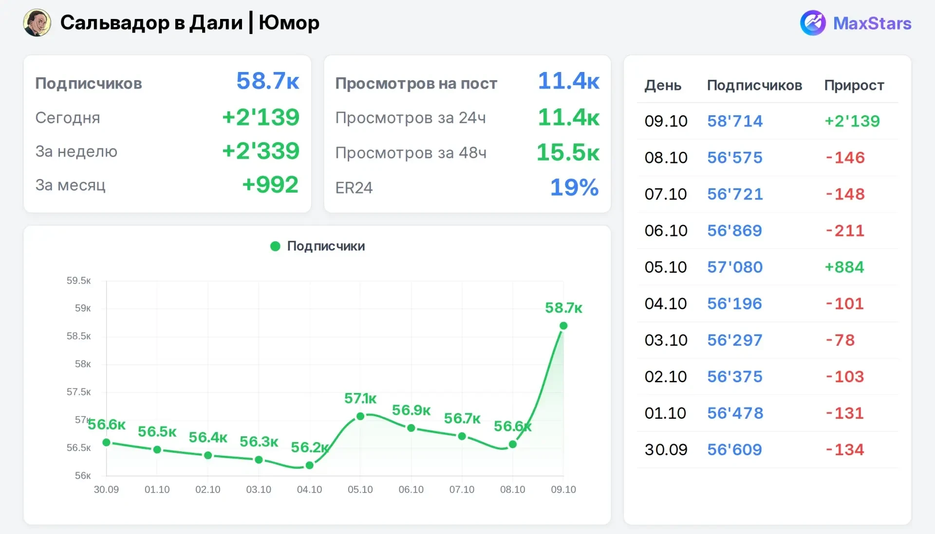Click subscriber count 56'721 in table
Viewport: 935px width, 534px height.
click(x=735, y=194)
